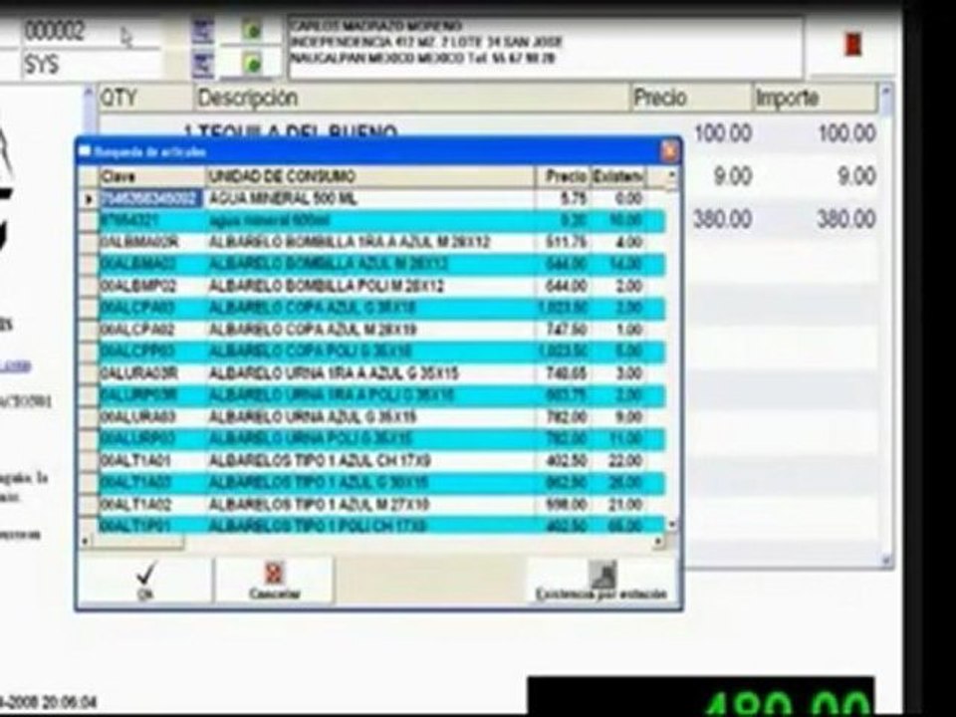Viewport: 956px width, 717px height.
Task: Select ALBARELO BOMBILLA 1RA A AZUL M 28X12
Action: [381, 243]
